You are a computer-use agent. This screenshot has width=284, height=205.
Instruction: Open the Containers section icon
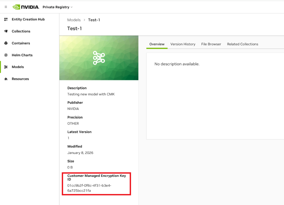tap(6, 43)
